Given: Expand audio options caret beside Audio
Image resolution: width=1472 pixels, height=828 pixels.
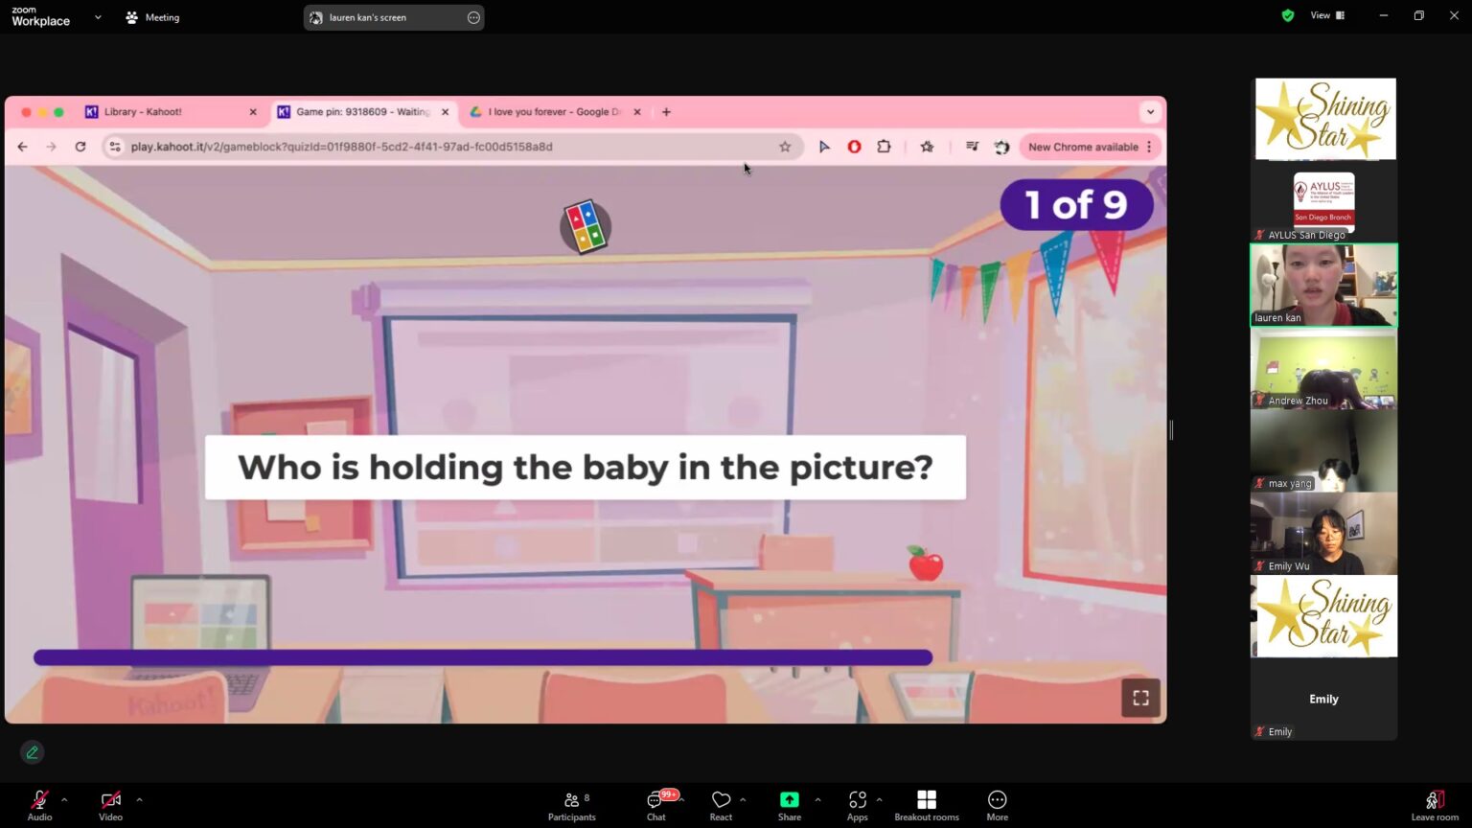Looking at the screenshot, I should point(64,799).
